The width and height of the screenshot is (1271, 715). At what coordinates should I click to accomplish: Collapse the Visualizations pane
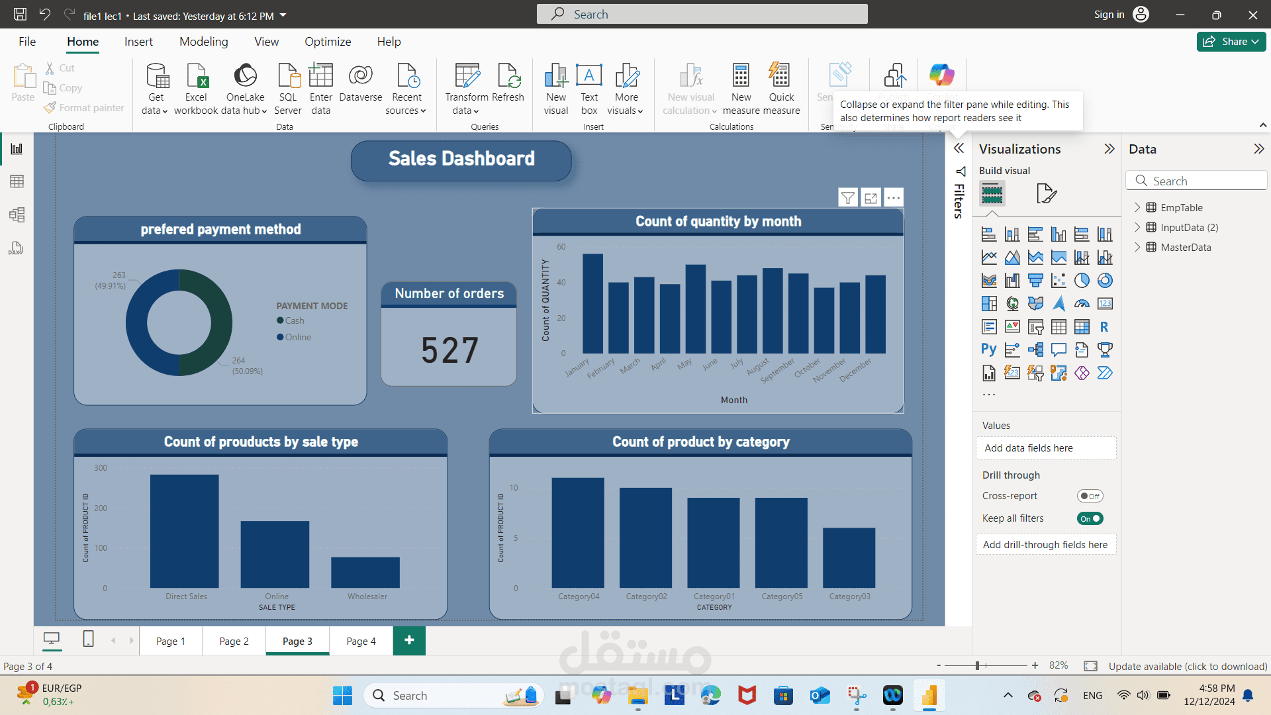click(x=1109, y=149)
